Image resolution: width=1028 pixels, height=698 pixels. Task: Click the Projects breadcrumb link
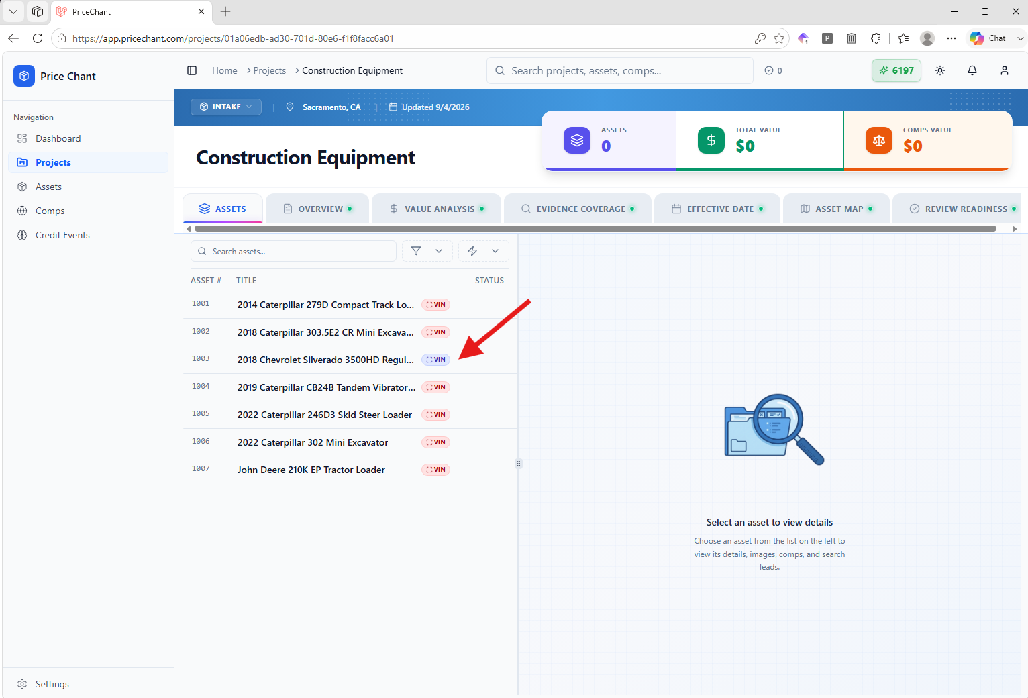click(x=270, y=70)
